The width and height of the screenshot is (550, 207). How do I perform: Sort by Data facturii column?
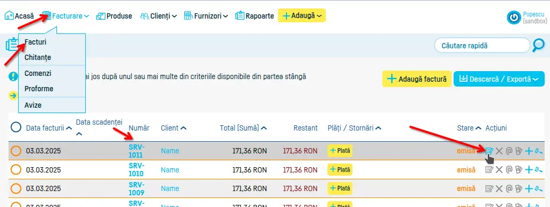[x=49, y=128]
